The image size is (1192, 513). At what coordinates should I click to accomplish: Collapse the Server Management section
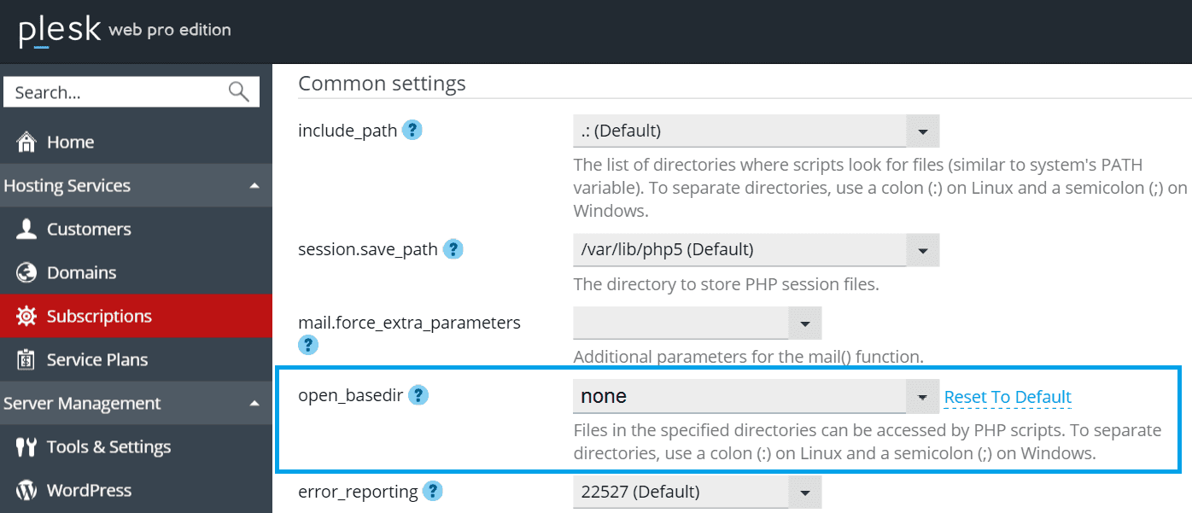[254, 404]
